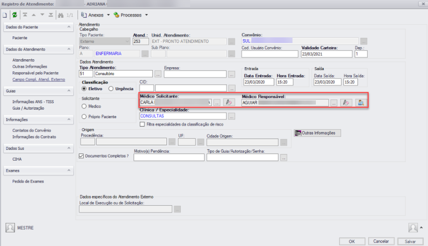
Task: Open Contatos do Convênio item
Action: [x=32, y=130]
